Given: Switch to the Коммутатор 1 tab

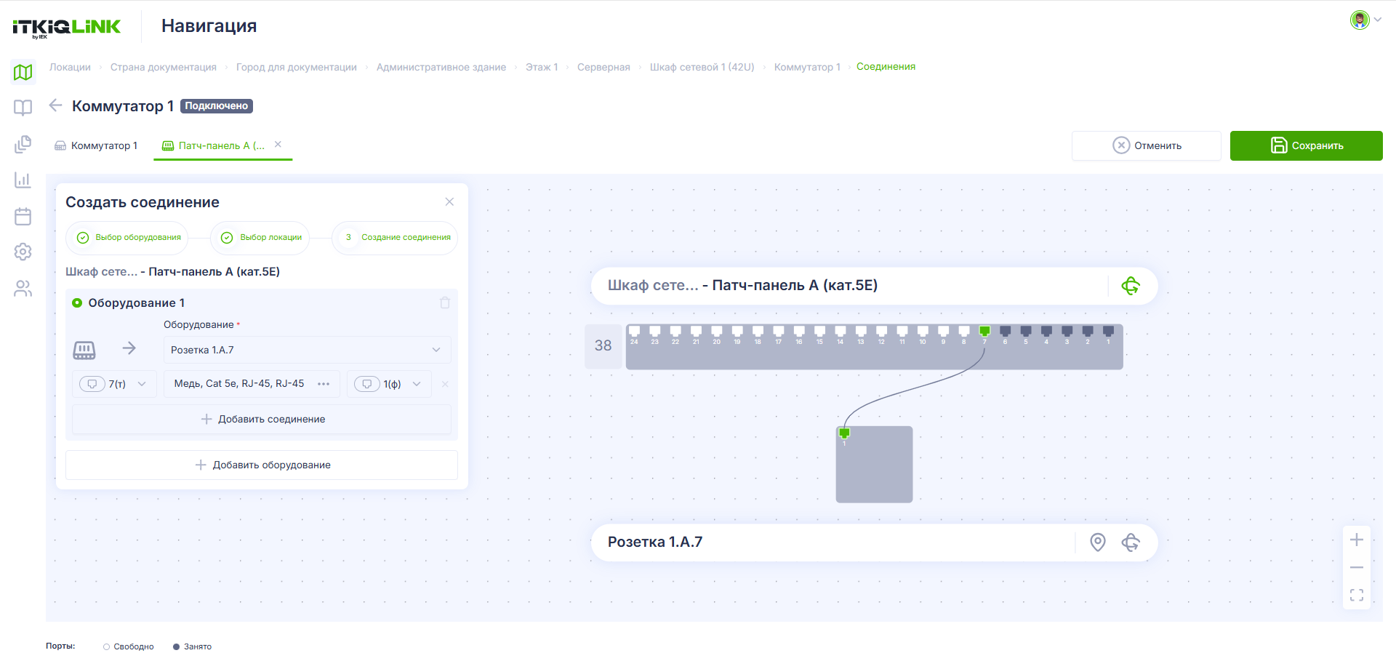Looking at the screenshot, I should click(96, 145).
